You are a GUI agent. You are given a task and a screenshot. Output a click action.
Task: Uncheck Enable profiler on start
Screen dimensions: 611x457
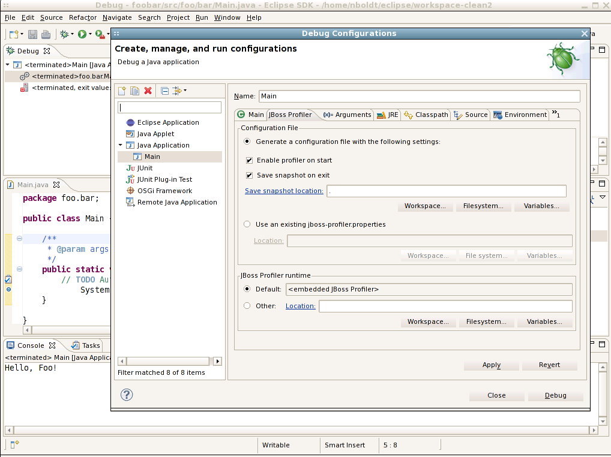[x=249, y=161]
